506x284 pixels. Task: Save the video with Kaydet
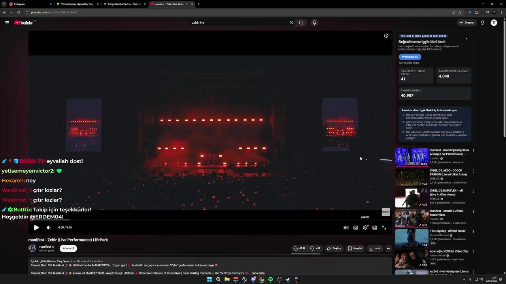(x=355, y=248)
